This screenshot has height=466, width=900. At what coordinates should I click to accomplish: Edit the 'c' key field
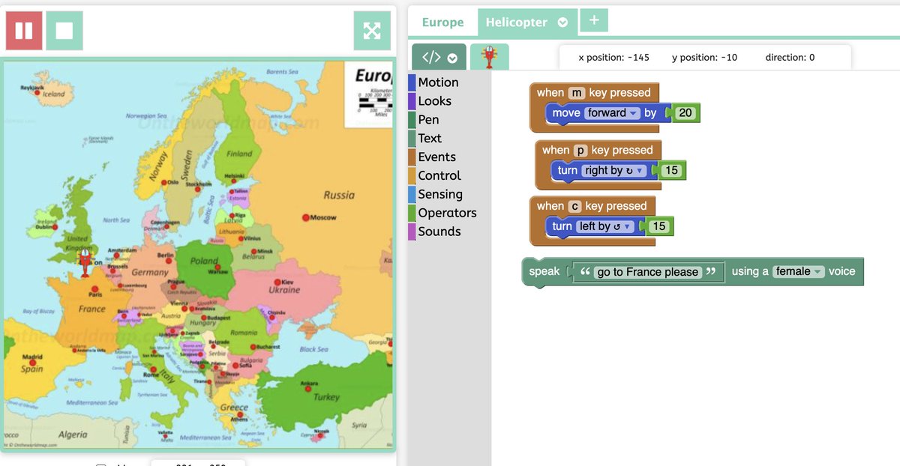tap(574, 206)
